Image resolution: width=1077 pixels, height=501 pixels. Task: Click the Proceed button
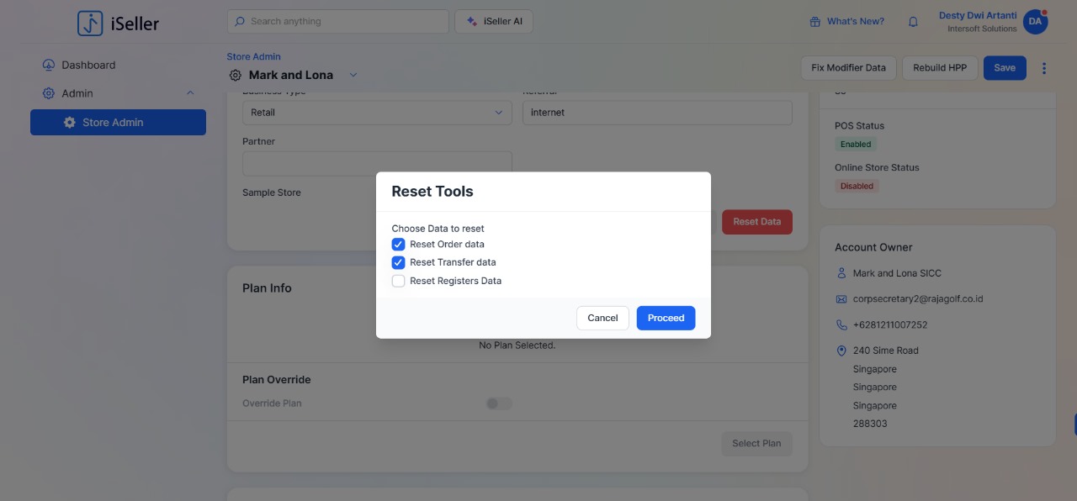point(666,318)
